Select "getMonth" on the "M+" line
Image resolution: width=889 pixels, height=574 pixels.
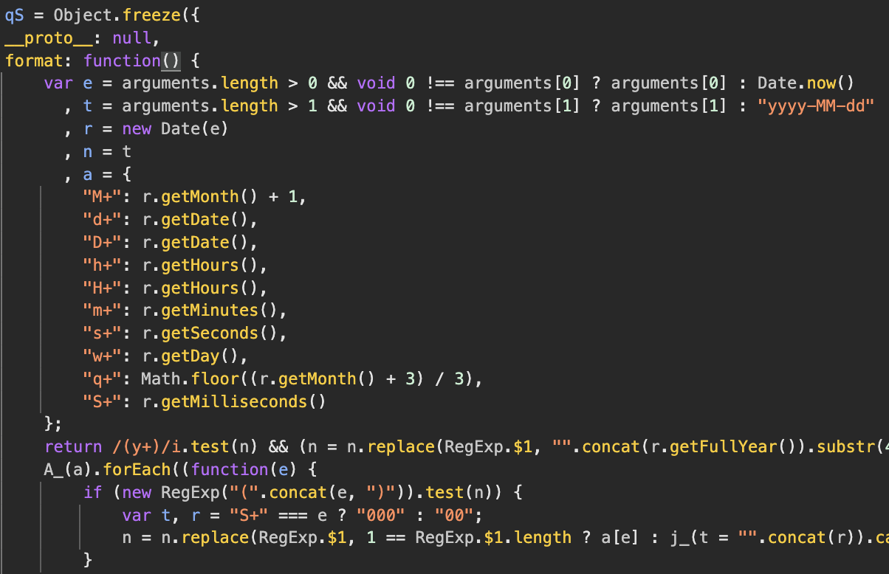pos(201,197)
